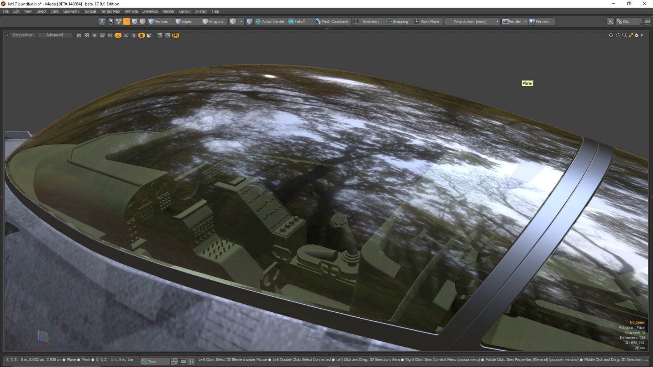
Task: Click the overlapping squares viewport icon
Action: point(110,36)
